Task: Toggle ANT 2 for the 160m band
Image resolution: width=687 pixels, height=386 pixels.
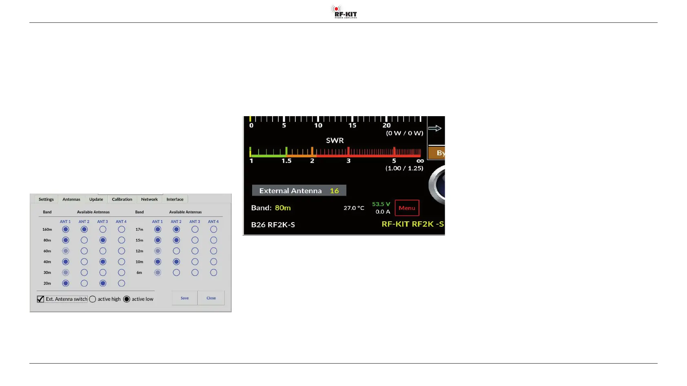Action: (84, 229)
